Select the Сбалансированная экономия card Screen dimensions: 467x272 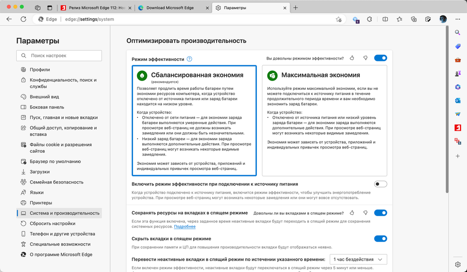coord(194,121)
